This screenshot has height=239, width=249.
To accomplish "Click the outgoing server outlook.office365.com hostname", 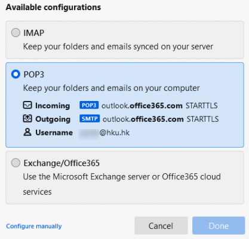I will [143, 119].
